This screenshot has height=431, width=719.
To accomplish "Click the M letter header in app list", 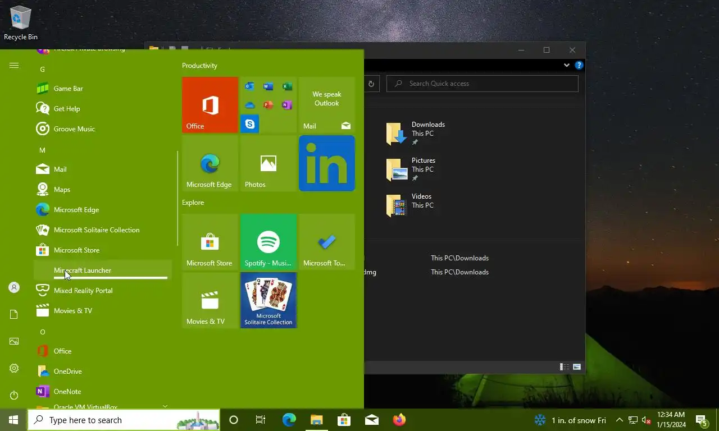I will pos(42,150).
